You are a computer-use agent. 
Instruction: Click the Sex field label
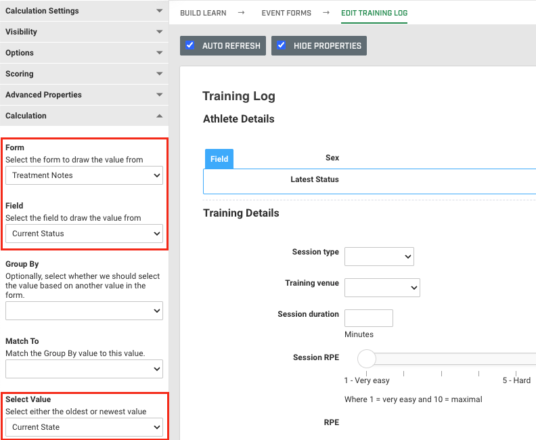(332, 158)
